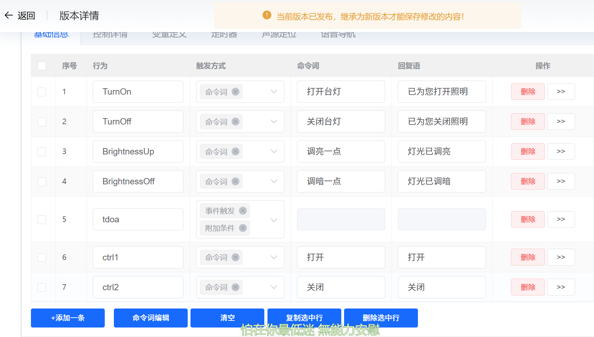This screenshot has height=337, width=594.
Task: Check the select-all checkbox in the table header
Action: pyautogui.click(x=42, y=65)
